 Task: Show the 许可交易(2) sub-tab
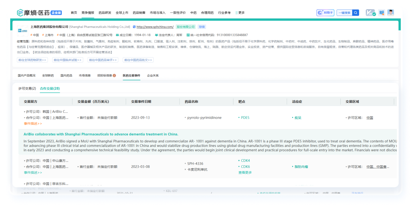pos(27,89)
